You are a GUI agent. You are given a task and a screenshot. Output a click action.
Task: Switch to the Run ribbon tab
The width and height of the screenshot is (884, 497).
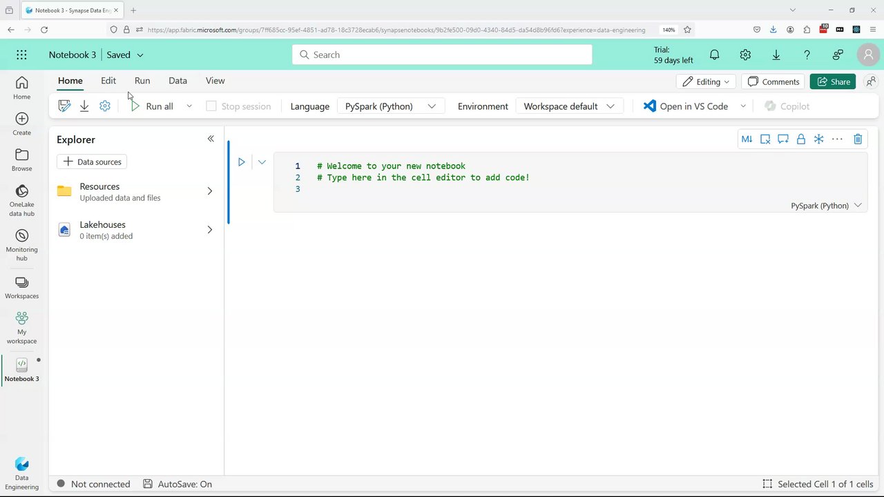click(x=142, y=81)
